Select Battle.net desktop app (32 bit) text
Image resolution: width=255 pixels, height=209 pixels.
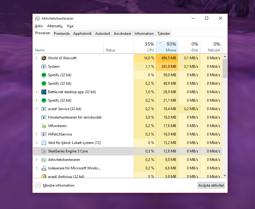coord(72,92)
